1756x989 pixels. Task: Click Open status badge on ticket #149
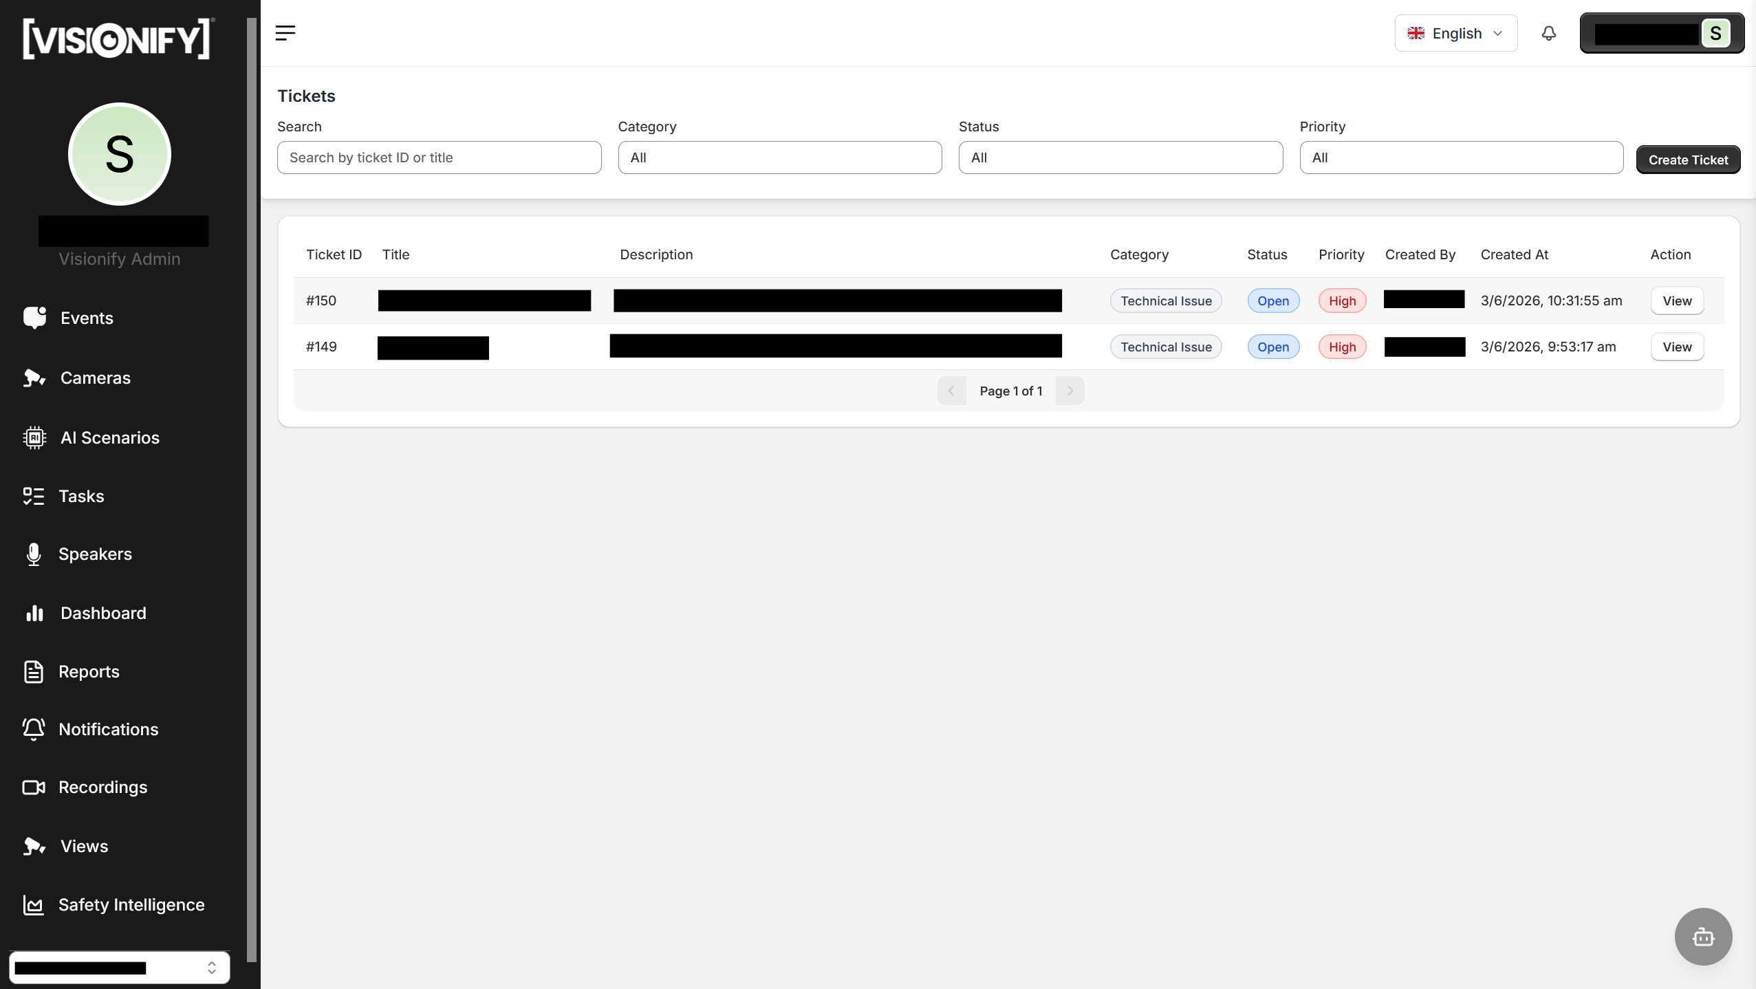(1273, 347)
